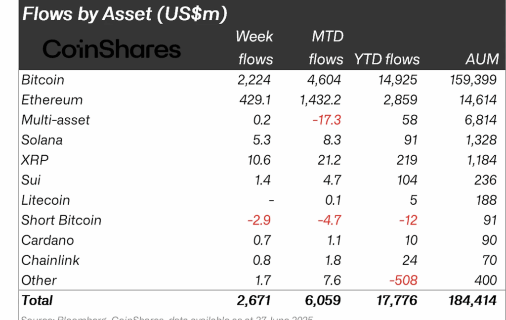Click XRP's YTD flows value 219
Image resolution: width=506 pixels, height=320 pixels.
tap(407, 160)
